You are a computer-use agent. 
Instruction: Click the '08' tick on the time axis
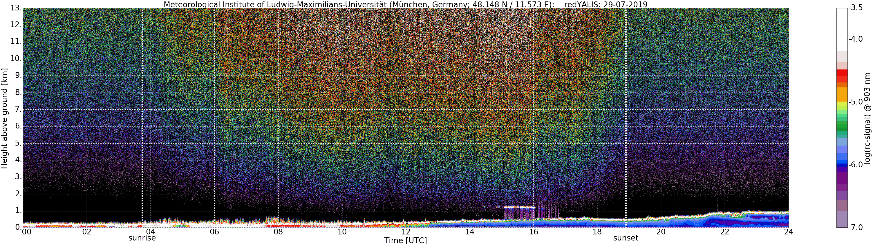(278, 232)
